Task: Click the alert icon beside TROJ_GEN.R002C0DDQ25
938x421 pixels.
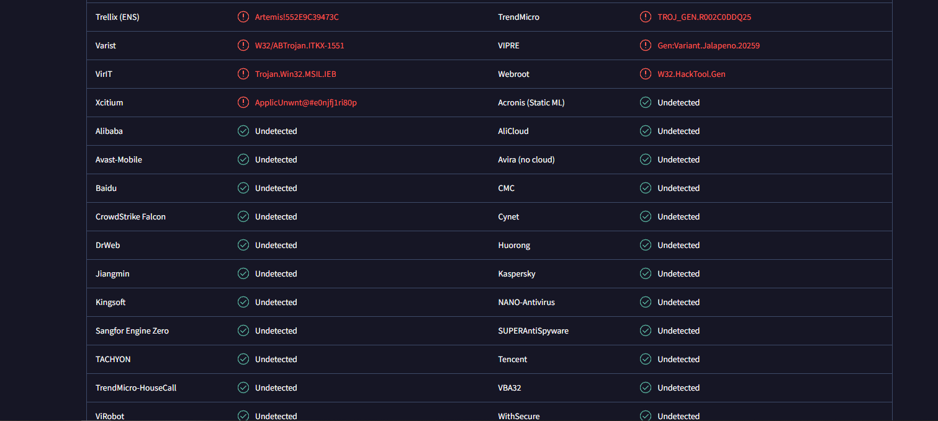Action: (x=646, y=17)
